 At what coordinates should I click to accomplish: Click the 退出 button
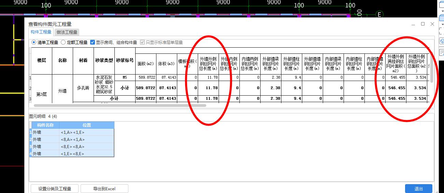click(x=419, y=189)
